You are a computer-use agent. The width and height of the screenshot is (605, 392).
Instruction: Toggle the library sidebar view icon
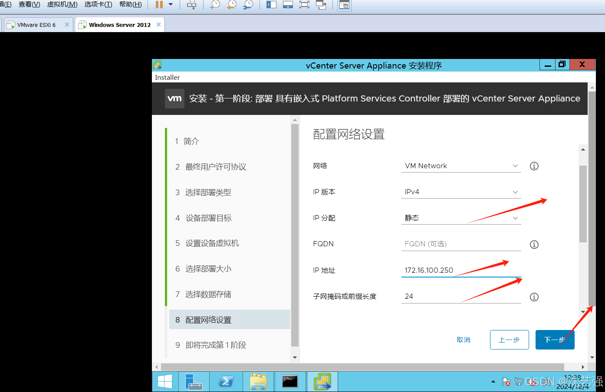271,5
